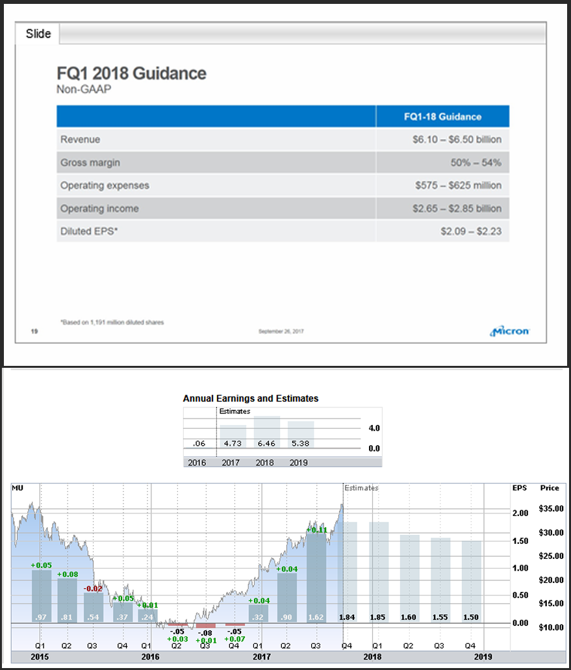
Task: Click the Diluted EPS value $2.09 – $2.23
Action: point(470,231)
